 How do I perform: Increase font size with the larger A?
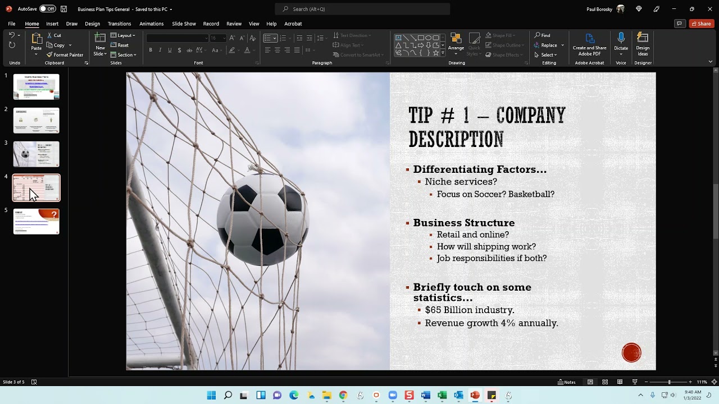[232, 38]
